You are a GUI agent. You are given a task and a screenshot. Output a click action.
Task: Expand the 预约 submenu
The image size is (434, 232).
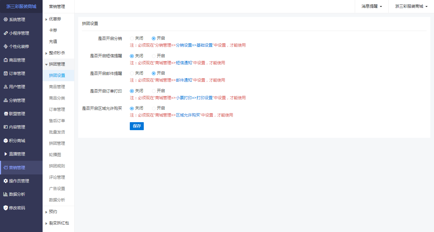click(x=58, y=212)
